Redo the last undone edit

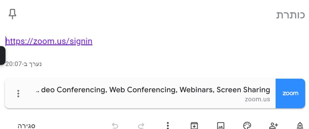point(141,125)
